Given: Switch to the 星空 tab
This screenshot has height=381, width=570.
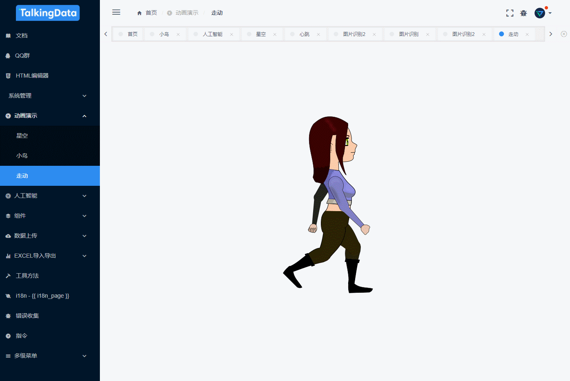Looking at the screenshot, I should (261, 34).
